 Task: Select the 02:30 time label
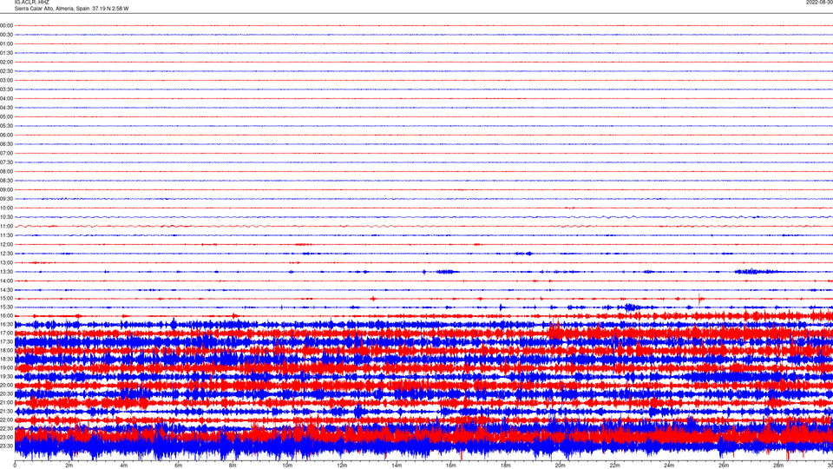[x=6, y=71]
